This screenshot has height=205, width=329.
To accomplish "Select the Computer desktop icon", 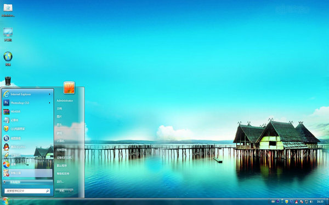I will click(8, 34).
